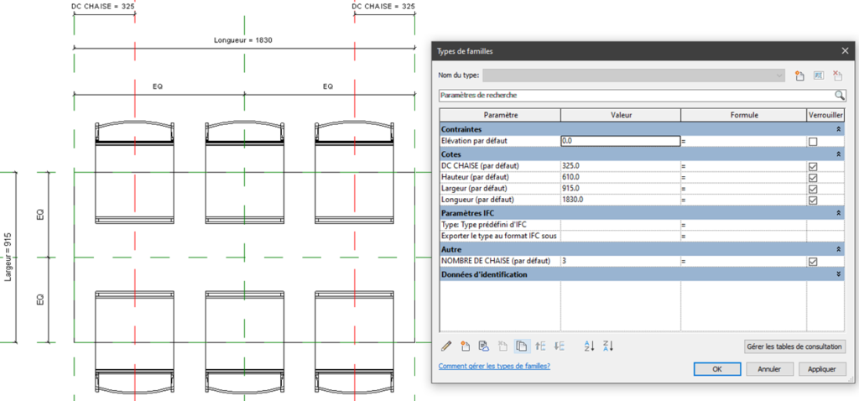Move parameter up in list
This screenshot has height=401, width=859.
coord(540,346)
